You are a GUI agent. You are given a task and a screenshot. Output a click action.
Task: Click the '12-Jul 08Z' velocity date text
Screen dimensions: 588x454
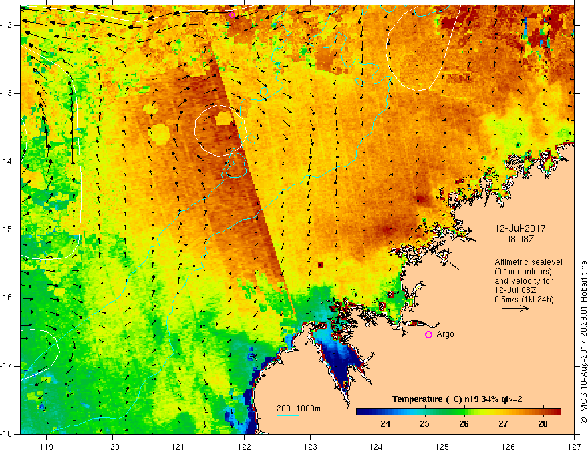[x=515, y=290]
